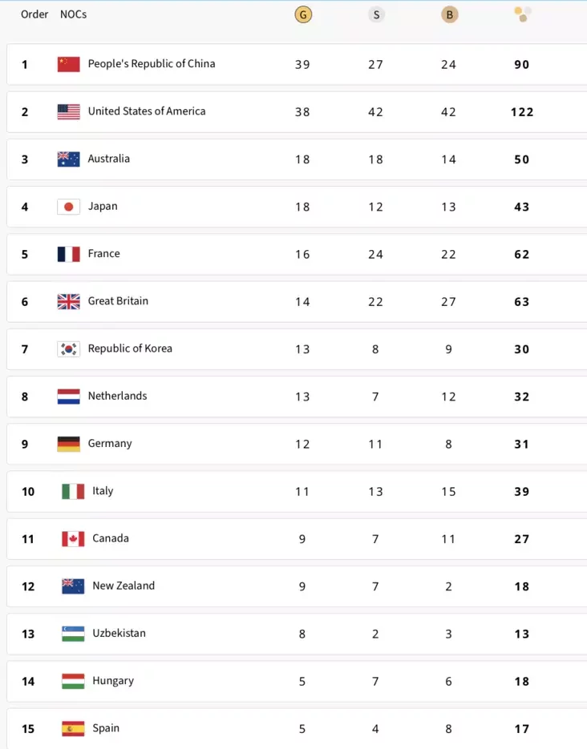Click the bronze medal B column icon
Screen dimensions: 587x749
tap(449, 14)
